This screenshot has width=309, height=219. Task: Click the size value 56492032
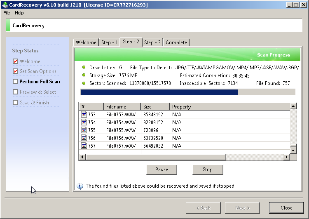click(x=153, y=146)
